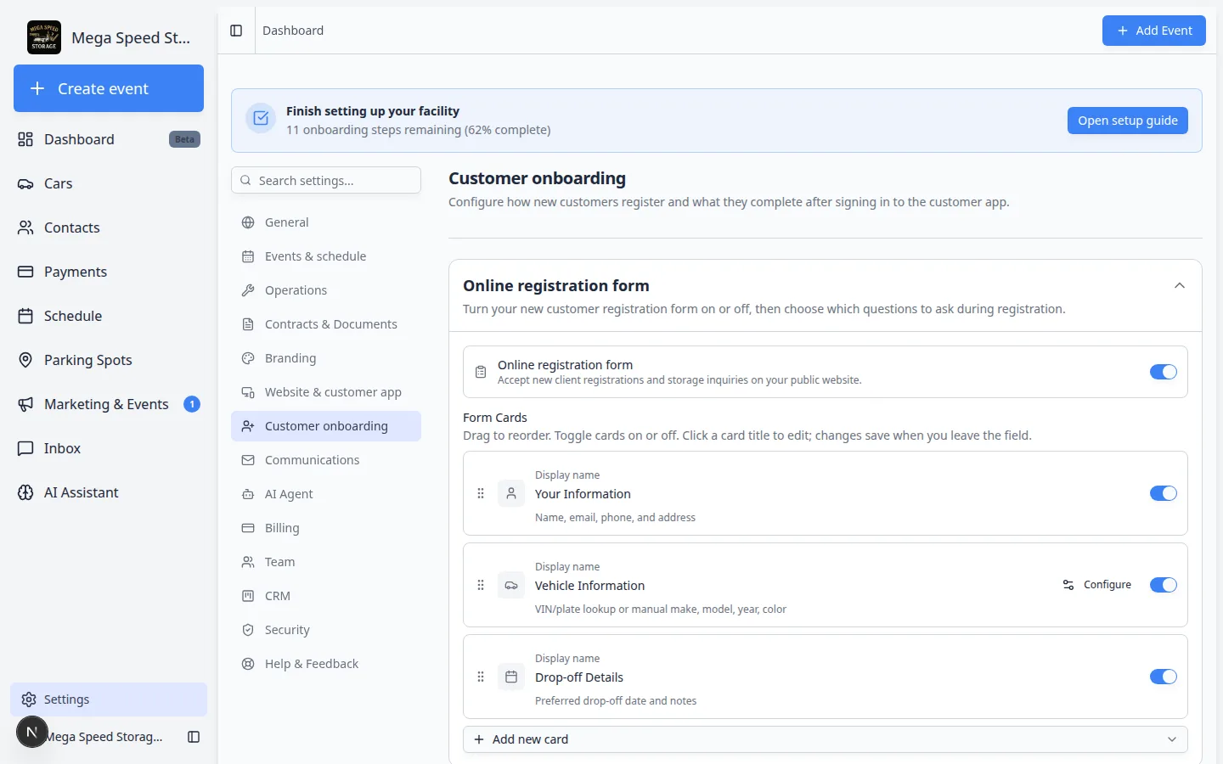This screenshot has width=1223, height=764.
Task: Click Configure on Vehicle Information card
Action: point(1096,585)
